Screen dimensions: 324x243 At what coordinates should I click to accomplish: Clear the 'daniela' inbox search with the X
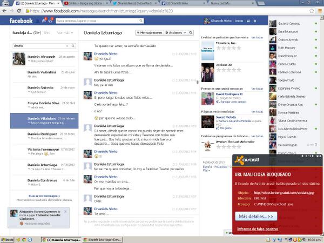[67, 46]
